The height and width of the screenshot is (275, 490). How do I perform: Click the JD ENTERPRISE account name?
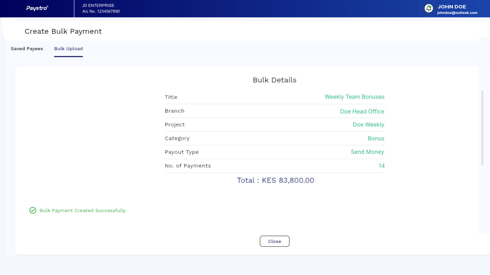tap(98, 6)
